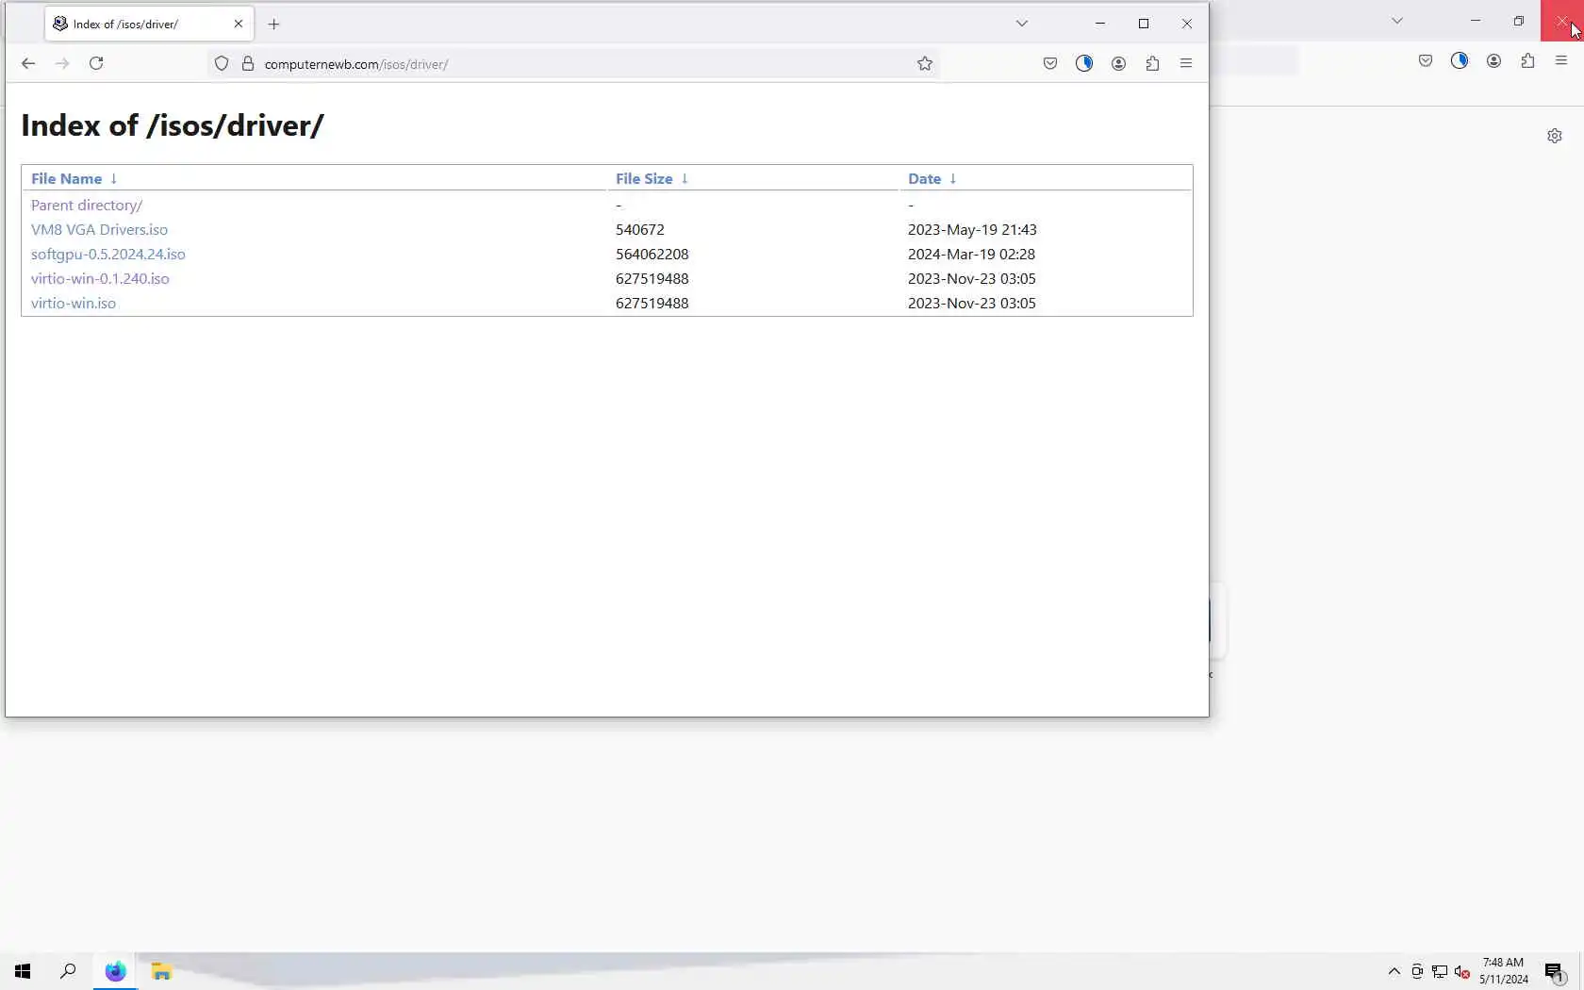The width and height of the screenshot is (1584, 990).
Task: Click the date 2023-May-19 21:43
Action: point(972,229)
